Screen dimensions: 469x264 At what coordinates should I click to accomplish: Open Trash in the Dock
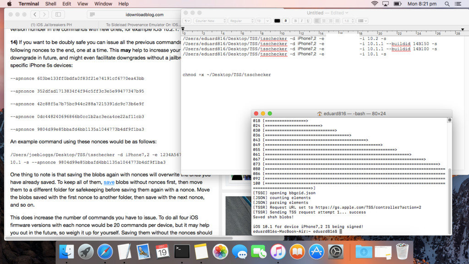click(402, 252)
